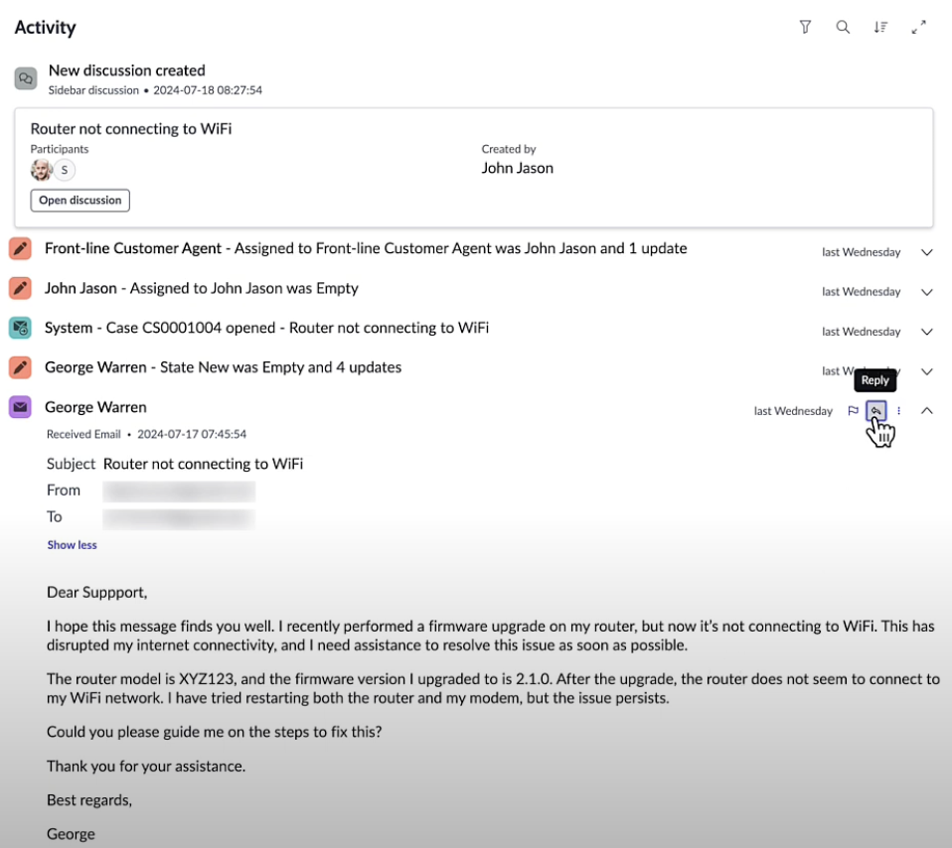Click the participant photo avatar
This screenshot has width=952, height=848.
(x=42, y=170)
